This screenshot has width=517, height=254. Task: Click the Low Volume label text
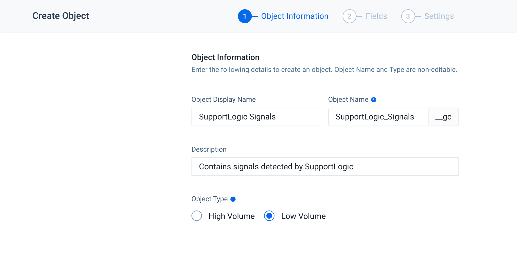pyautogui.click(x=303, y=216)
